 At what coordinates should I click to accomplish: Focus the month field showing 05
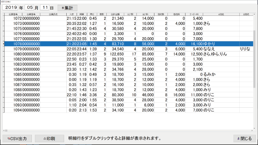[29, 8]
